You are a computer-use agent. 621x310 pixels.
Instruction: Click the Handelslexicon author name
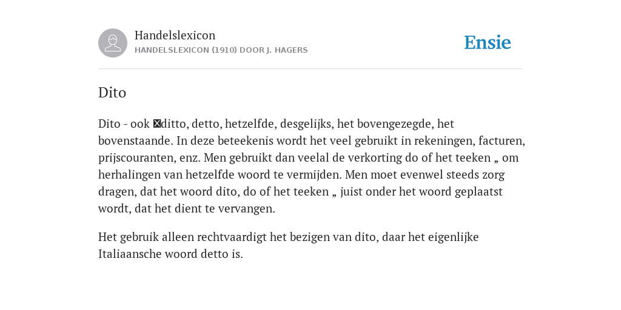click(x=175, y=35)
